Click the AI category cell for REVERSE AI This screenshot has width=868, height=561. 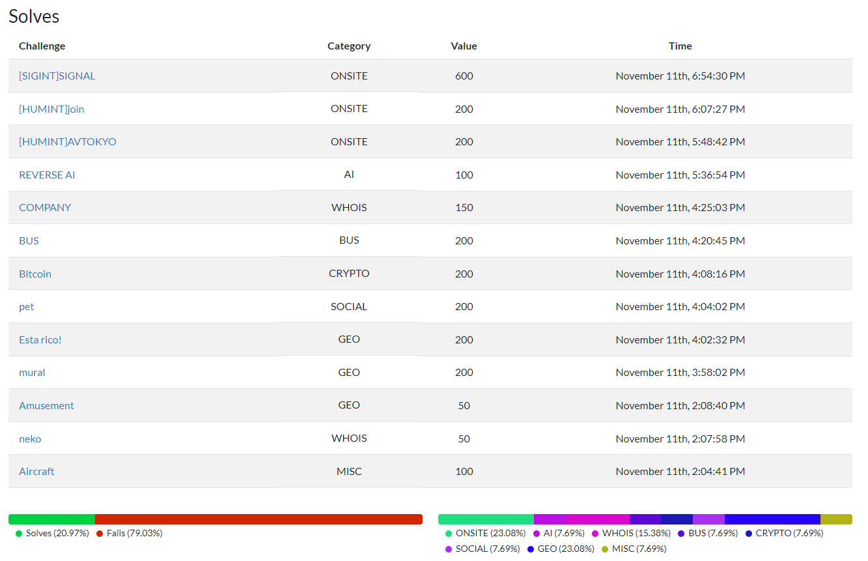349,175
